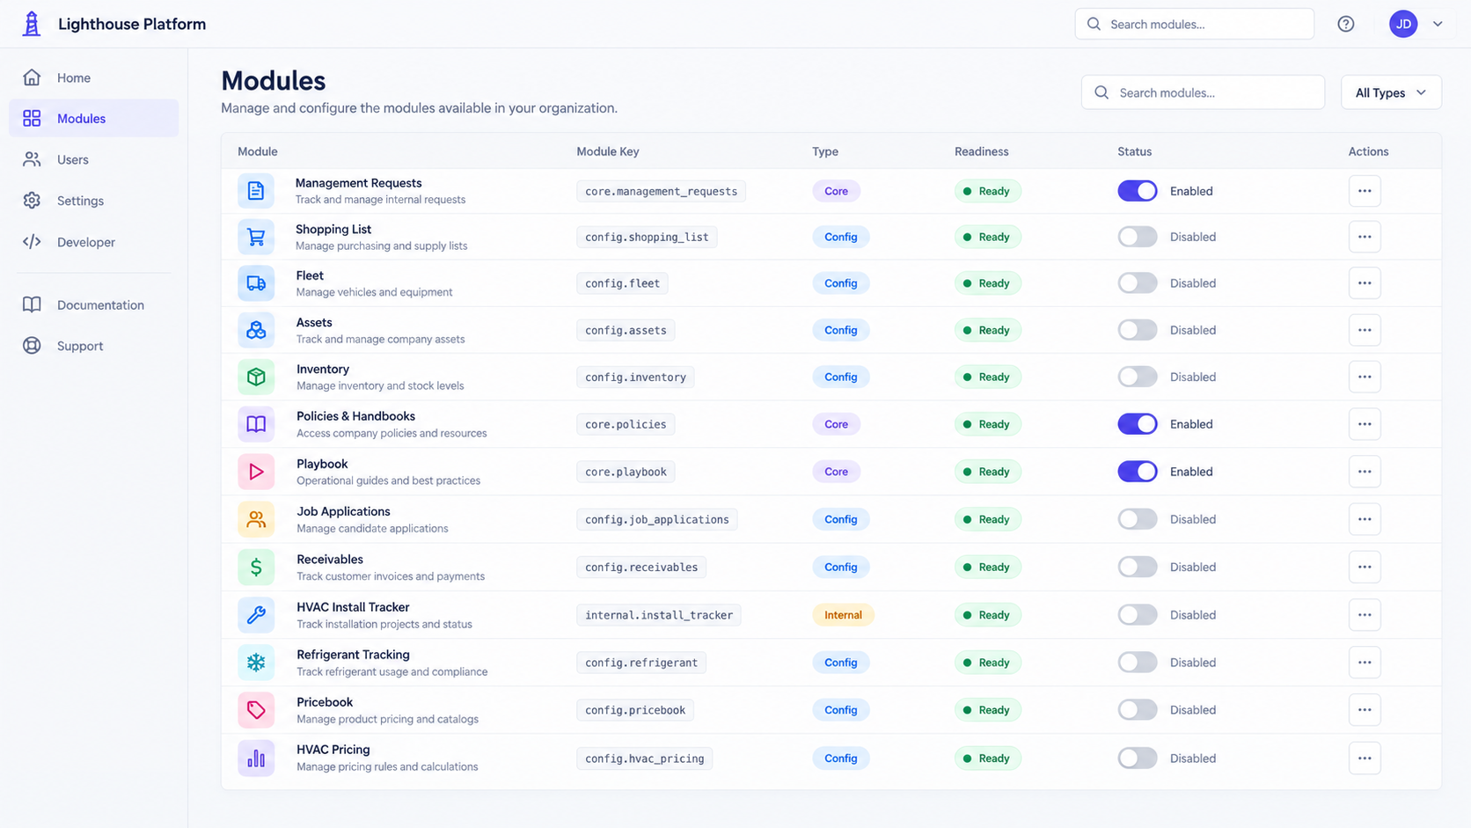The image size is (1471, 828).
Task: Open Developer section in sidebar
Action: click(x=93, y=242)
